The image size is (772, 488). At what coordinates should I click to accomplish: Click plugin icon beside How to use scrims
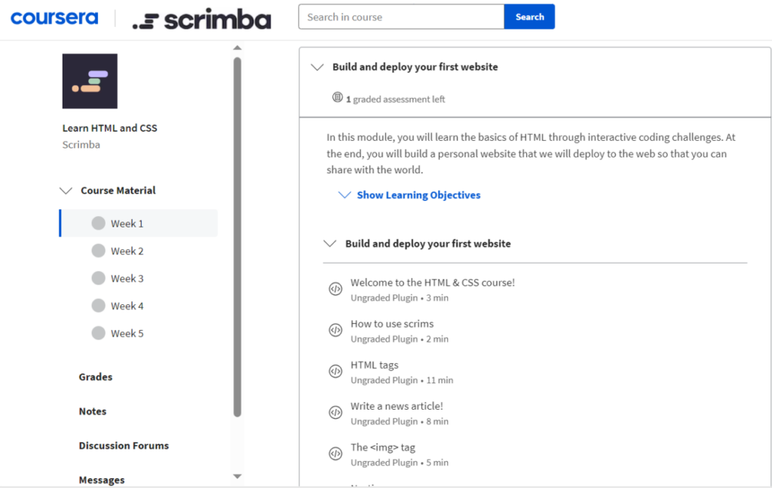click(335, 331)
